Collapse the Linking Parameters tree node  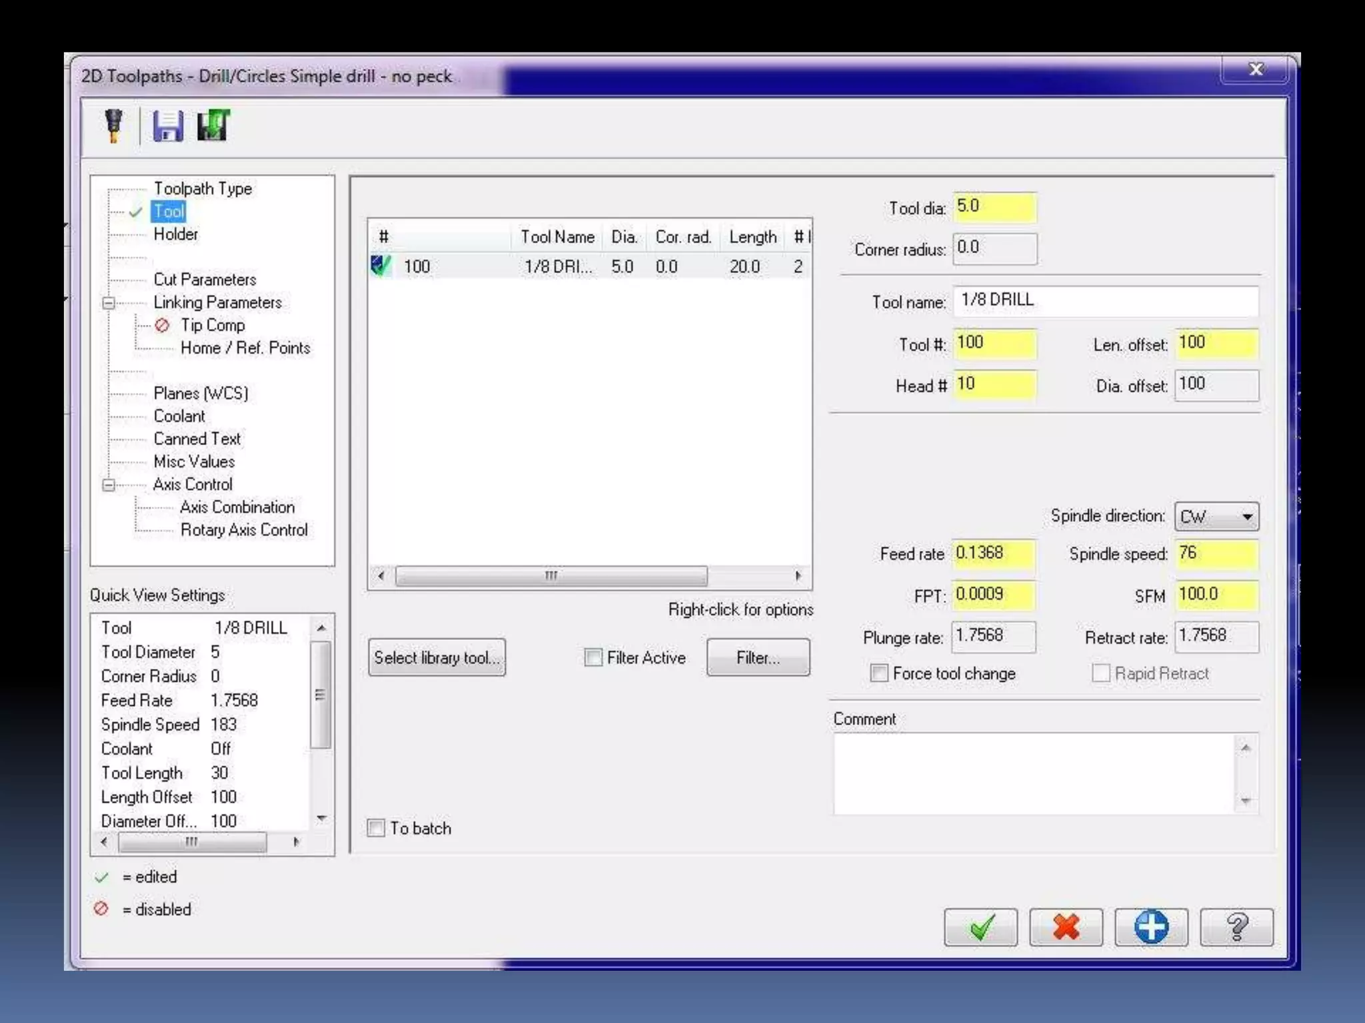(109, 303)
